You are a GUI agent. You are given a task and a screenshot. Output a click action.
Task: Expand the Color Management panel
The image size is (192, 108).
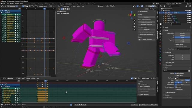point(170,92)
